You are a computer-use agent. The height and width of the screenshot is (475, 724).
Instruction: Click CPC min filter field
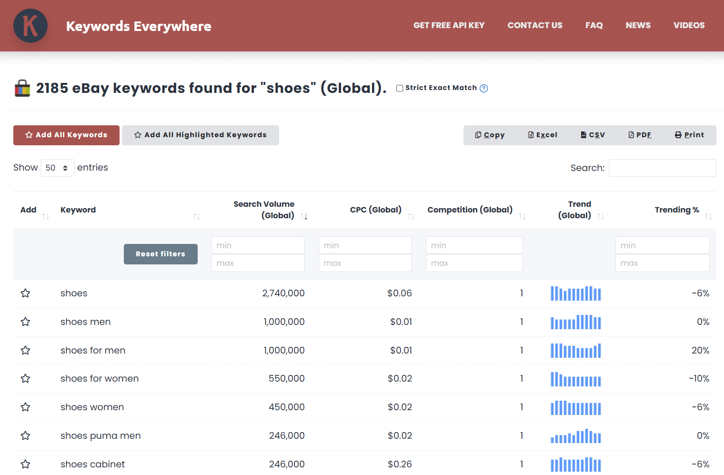tap(365, 245)
